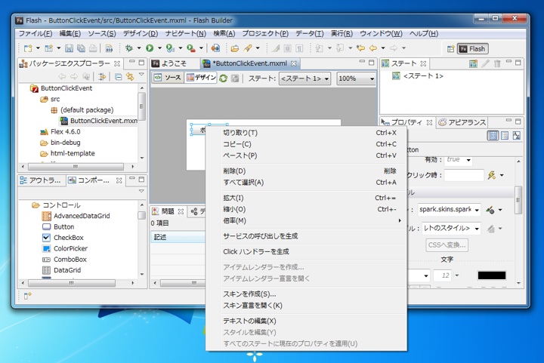Select Click ハンドラーを生成 menu entry
This screenshot has height=363, width=544.
point(314,251)
